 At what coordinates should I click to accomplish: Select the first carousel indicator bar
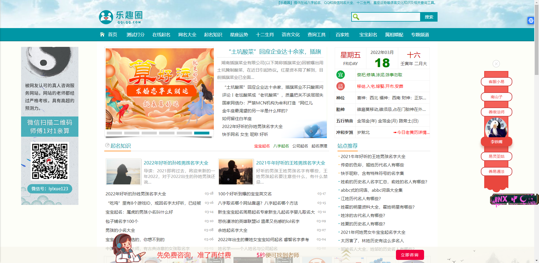point(114,133)
